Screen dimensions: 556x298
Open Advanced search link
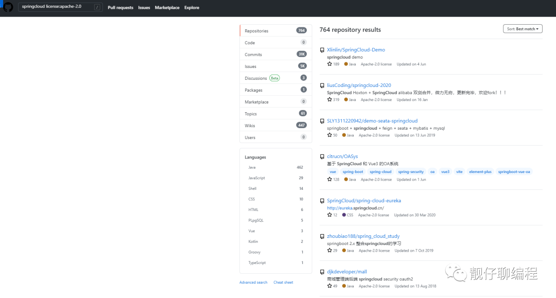(253, 283)
